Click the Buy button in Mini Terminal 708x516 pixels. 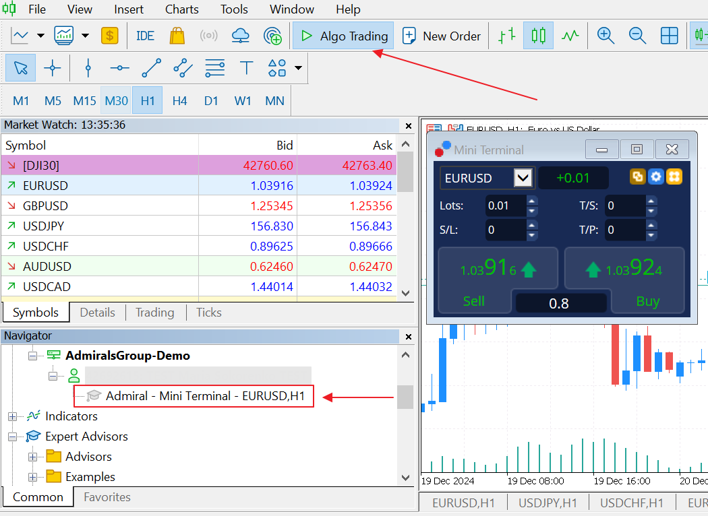point(648,301)
